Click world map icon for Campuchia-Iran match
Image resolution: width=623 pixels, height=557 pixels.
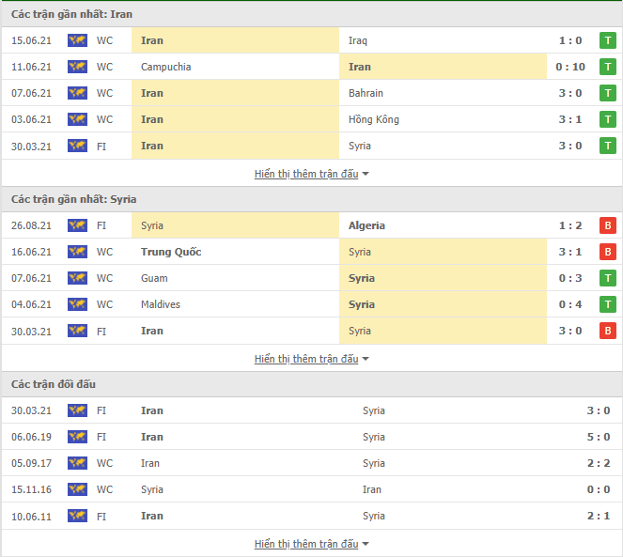[77, 67]
